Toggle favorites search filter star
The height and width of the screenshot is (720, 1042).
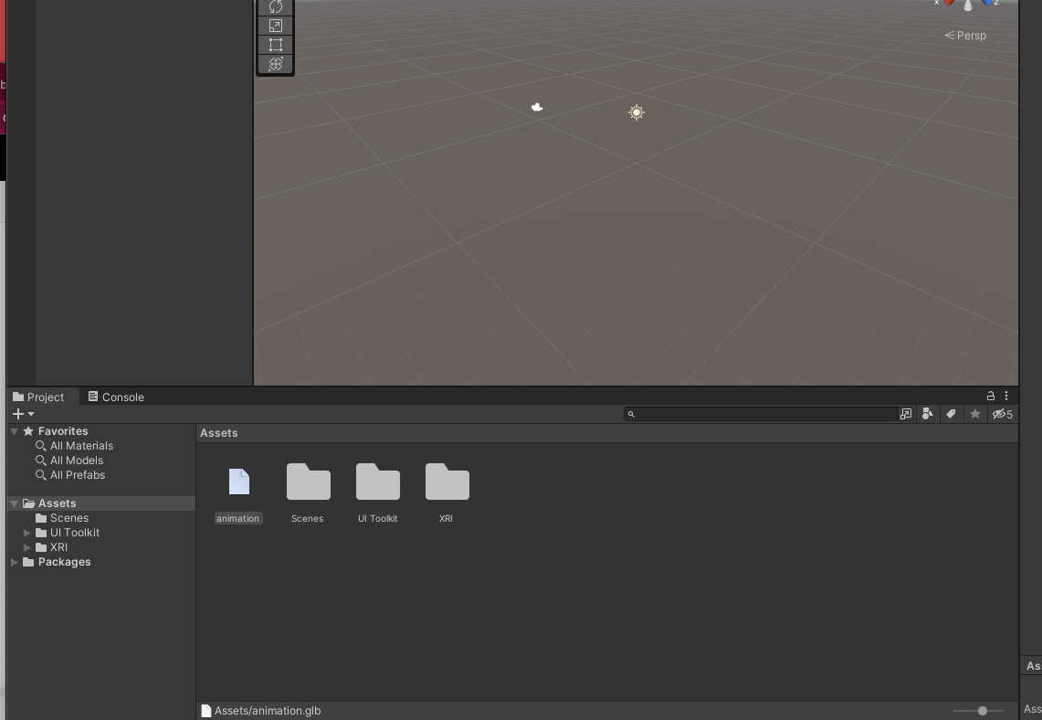click(x=975, y=414)
